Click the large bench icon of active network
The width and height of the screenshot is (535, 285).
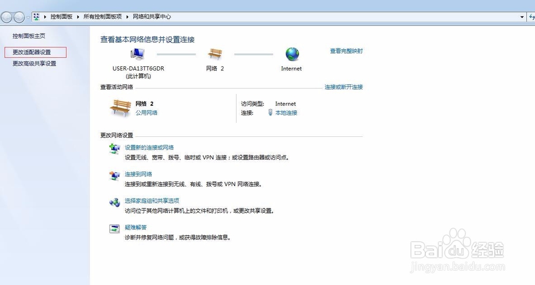tap(120, 107)
